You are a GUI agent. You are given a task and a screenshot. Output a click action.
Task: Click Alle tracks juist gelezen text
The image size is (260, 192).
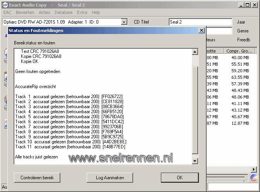[36, 157]
